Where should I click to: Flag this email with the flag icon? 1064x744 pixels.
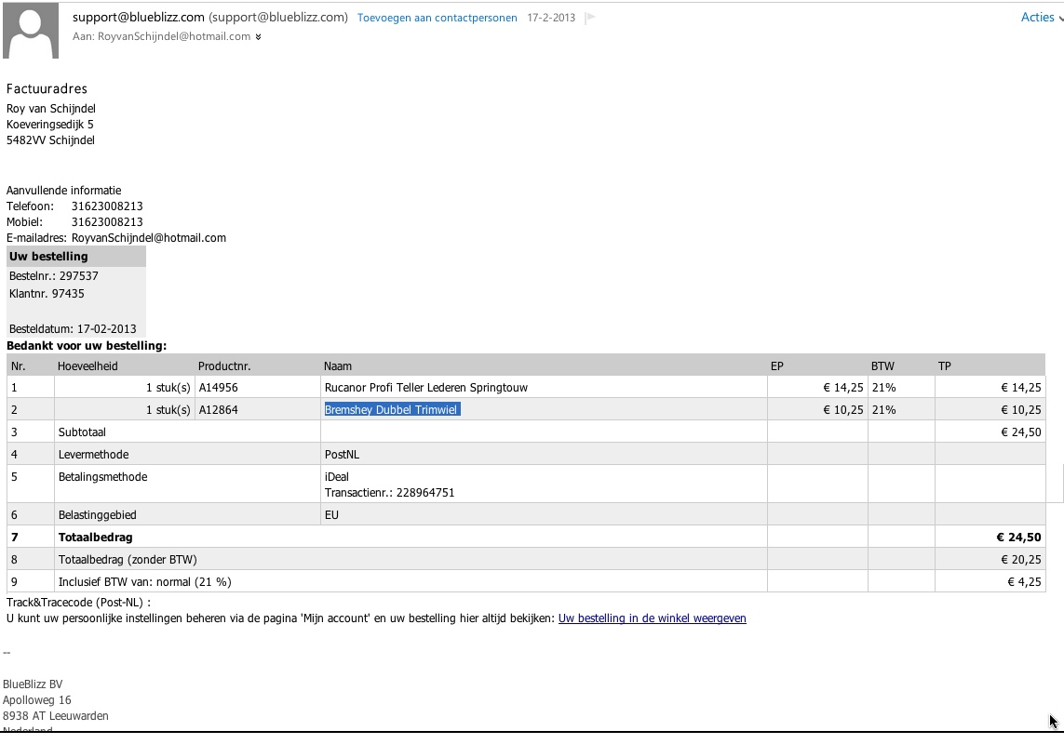point(590,18)
